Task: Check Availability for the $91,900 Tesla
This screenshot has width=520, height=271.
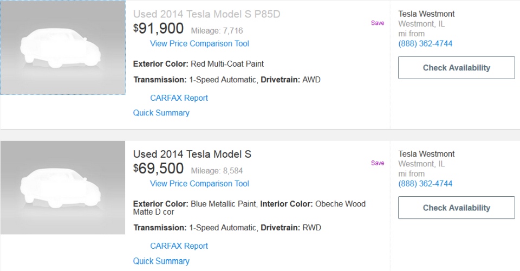Action: 456,68
